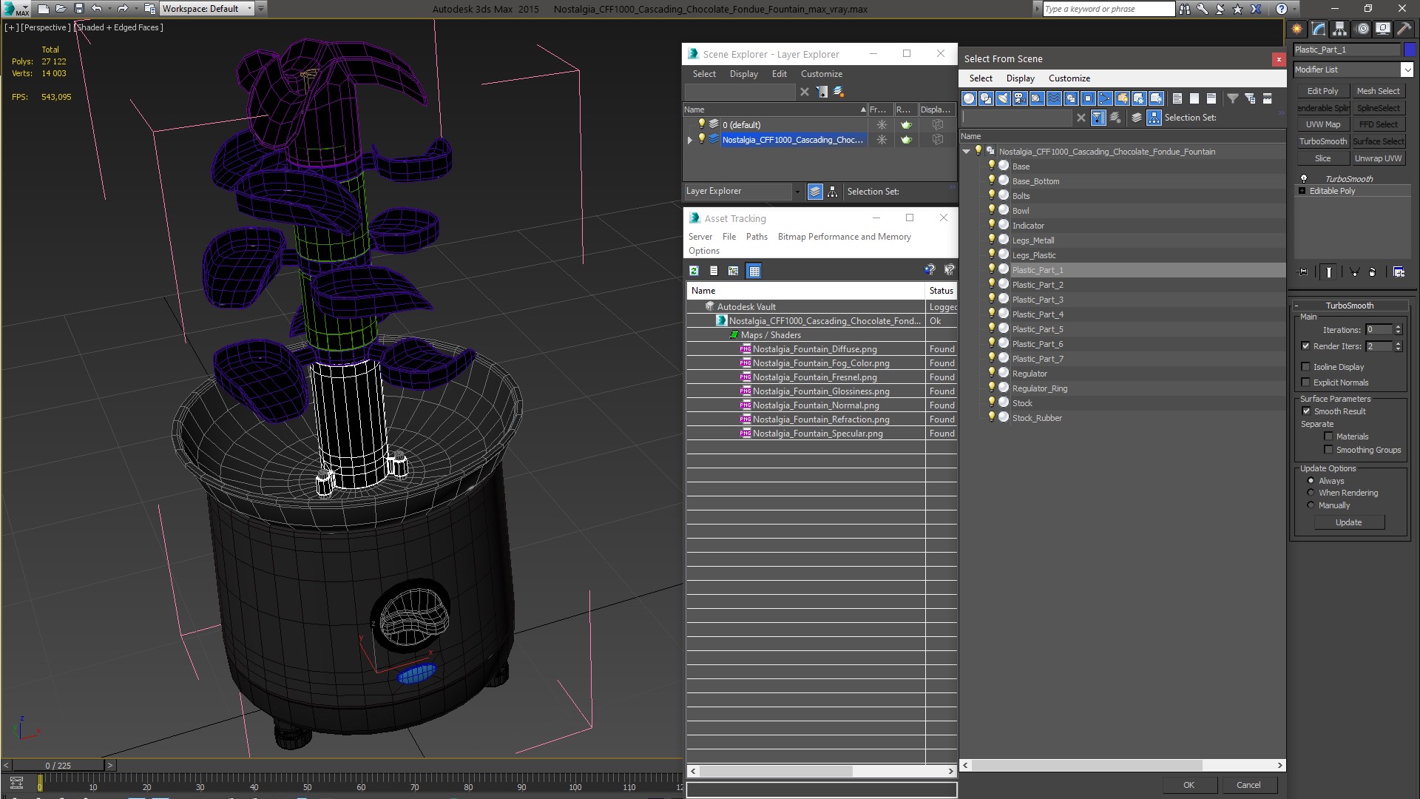Open the Workspace Default dropdown
The height and width of the screenshot is (799, 1420).
click(206, 9)
